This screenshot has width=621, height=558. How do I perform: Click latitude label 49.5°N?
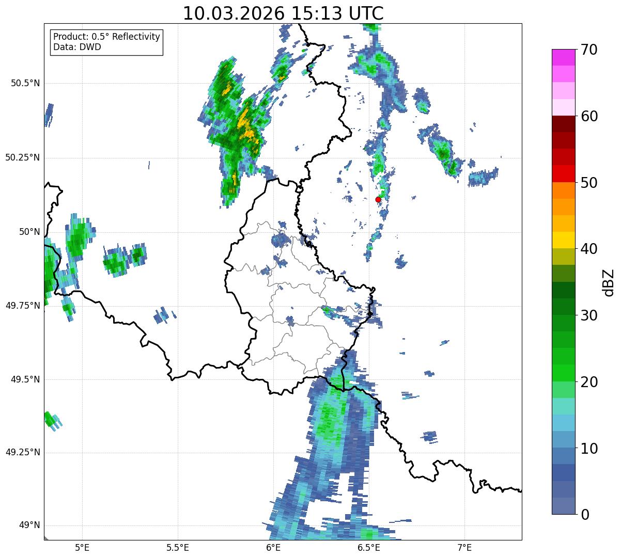pyautogui.click(x=26, y=379)
